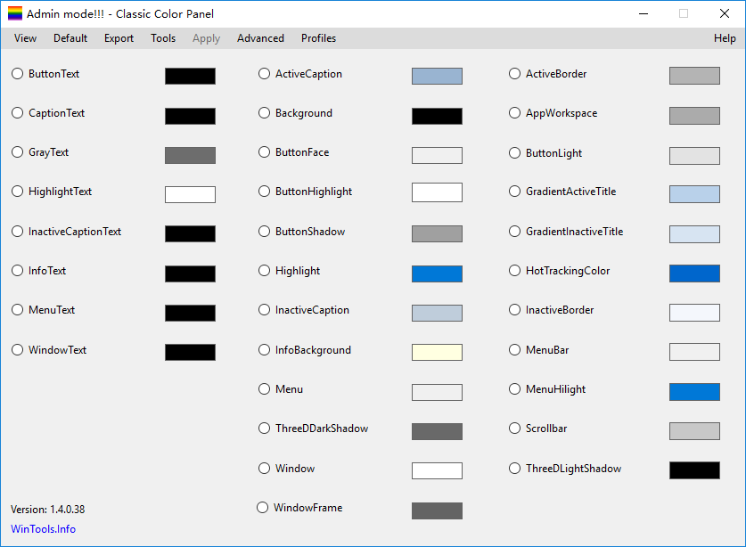Viewport: 746px width, 547px height.
Task: Open the WinTools.Info link
Action: coord(42,529)
